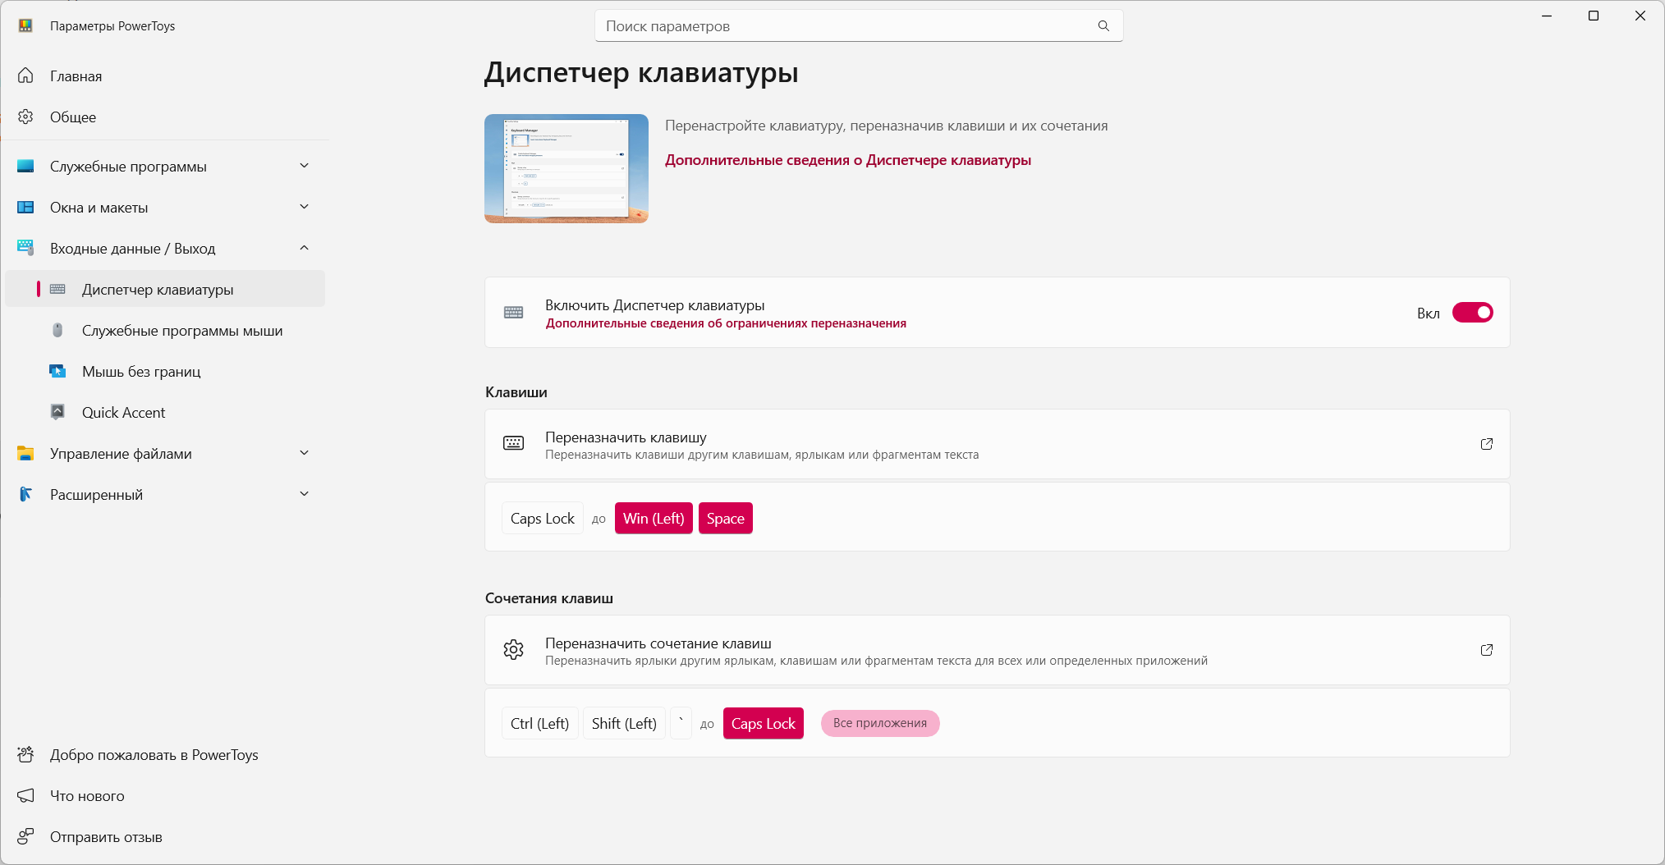Viewport: 1665px width, 865px height.
Task: Click the keyboard icon beside Переназначить клавишу
Action: pyautogui.click(x=514, y=444)
